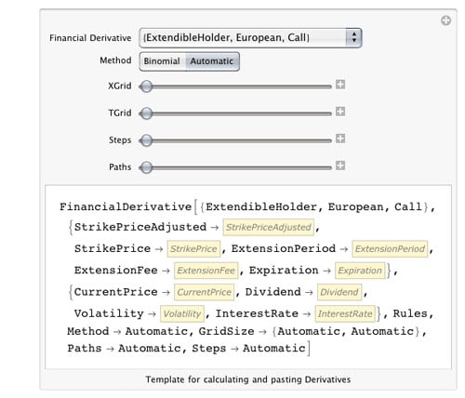
Task: Click the XGrid slider handle
Action: click(146, 86)
